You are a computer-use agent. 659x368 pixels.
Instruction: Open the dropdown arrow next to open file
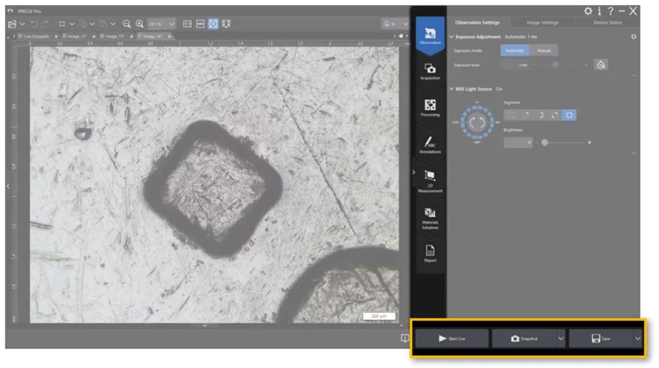click(23, 24)
